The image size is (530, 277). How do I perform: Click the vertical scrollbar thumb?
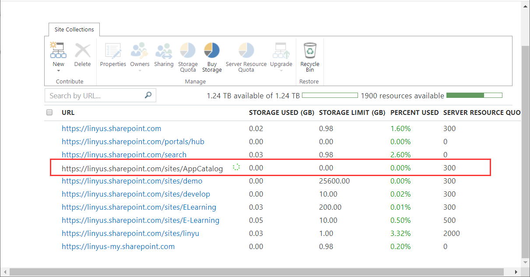525,151
